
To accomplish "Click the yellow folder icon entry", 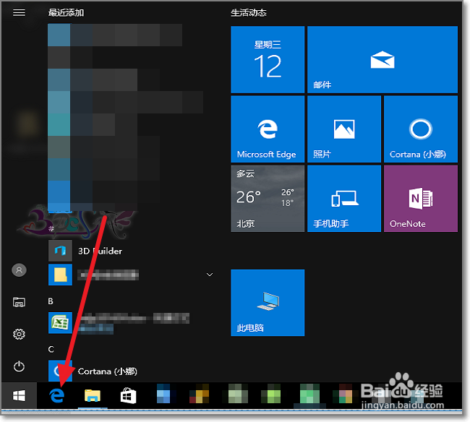I will (x=60, y=275).
